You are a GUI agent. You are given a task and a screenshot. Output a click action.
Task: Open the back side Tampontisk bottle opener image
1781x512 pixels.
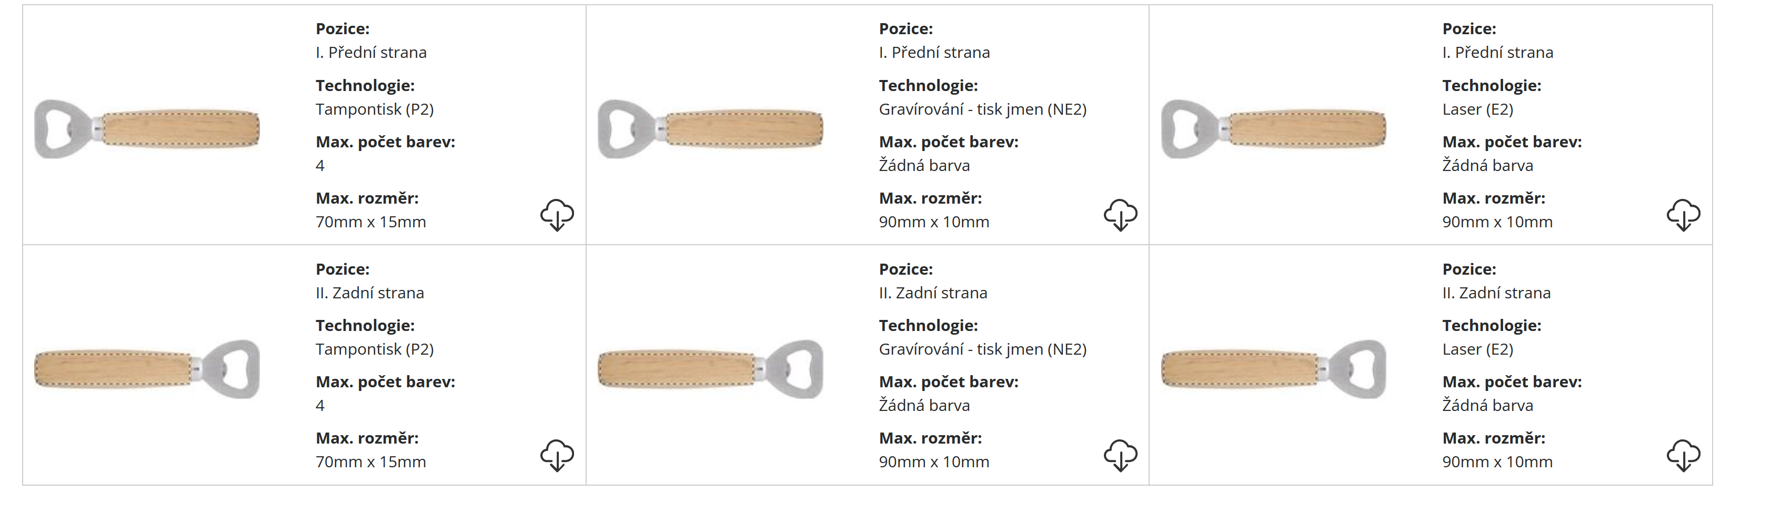(x=147, y=369)
